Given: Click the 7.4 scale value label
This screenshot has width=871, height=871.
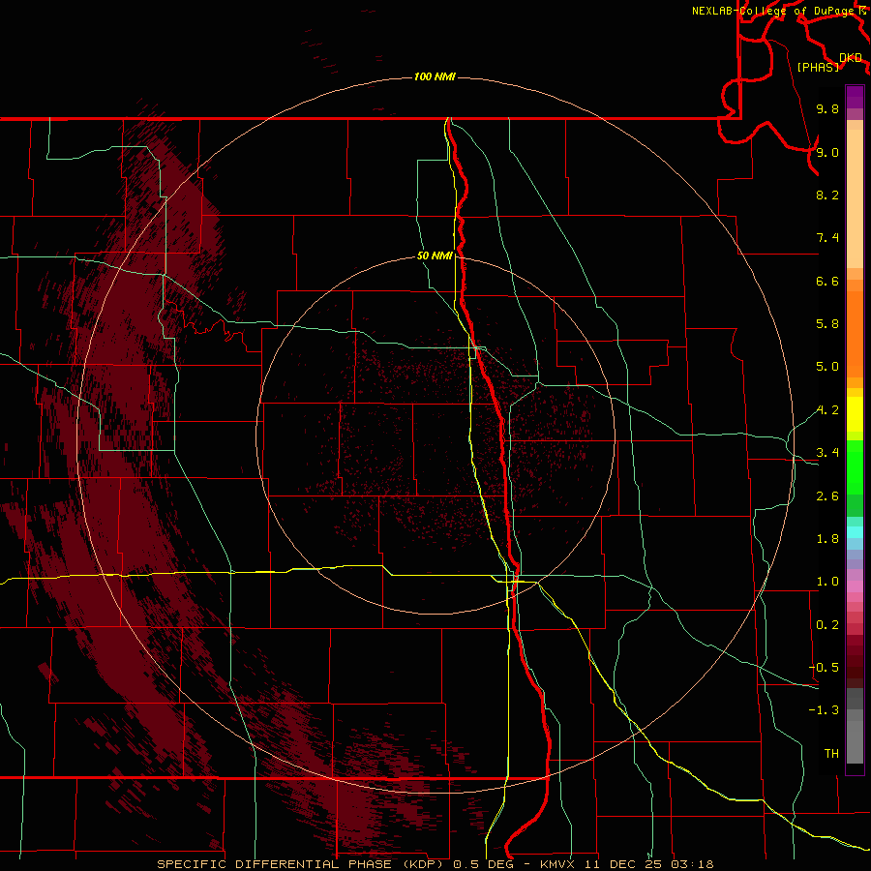Looking at the screenshot, I should click(x=827, y=238).
